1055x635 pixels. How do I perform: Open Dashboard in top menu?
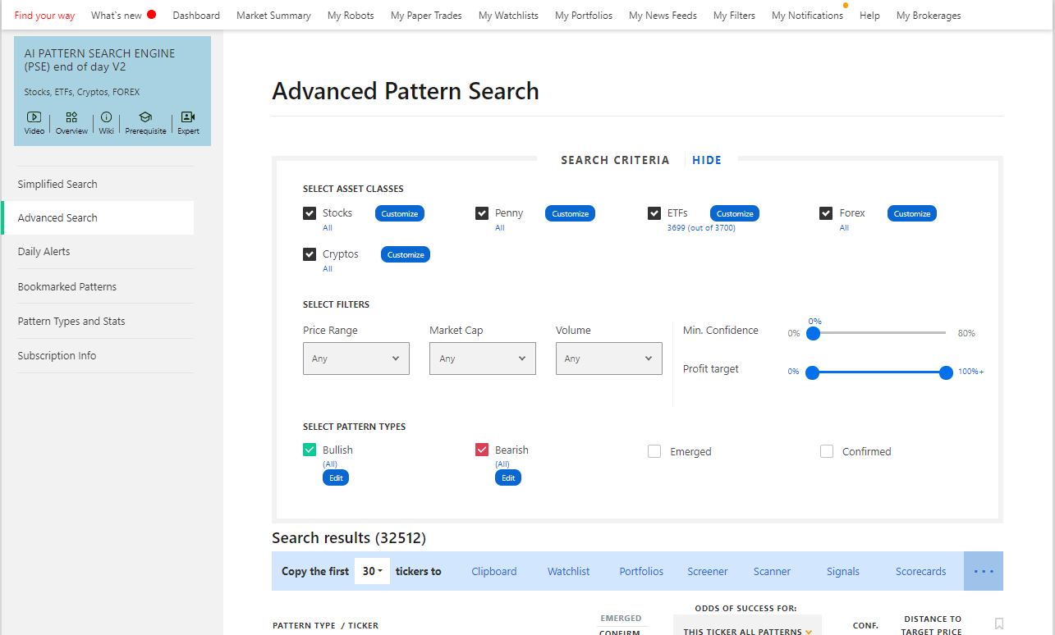(x=196, y=16)
